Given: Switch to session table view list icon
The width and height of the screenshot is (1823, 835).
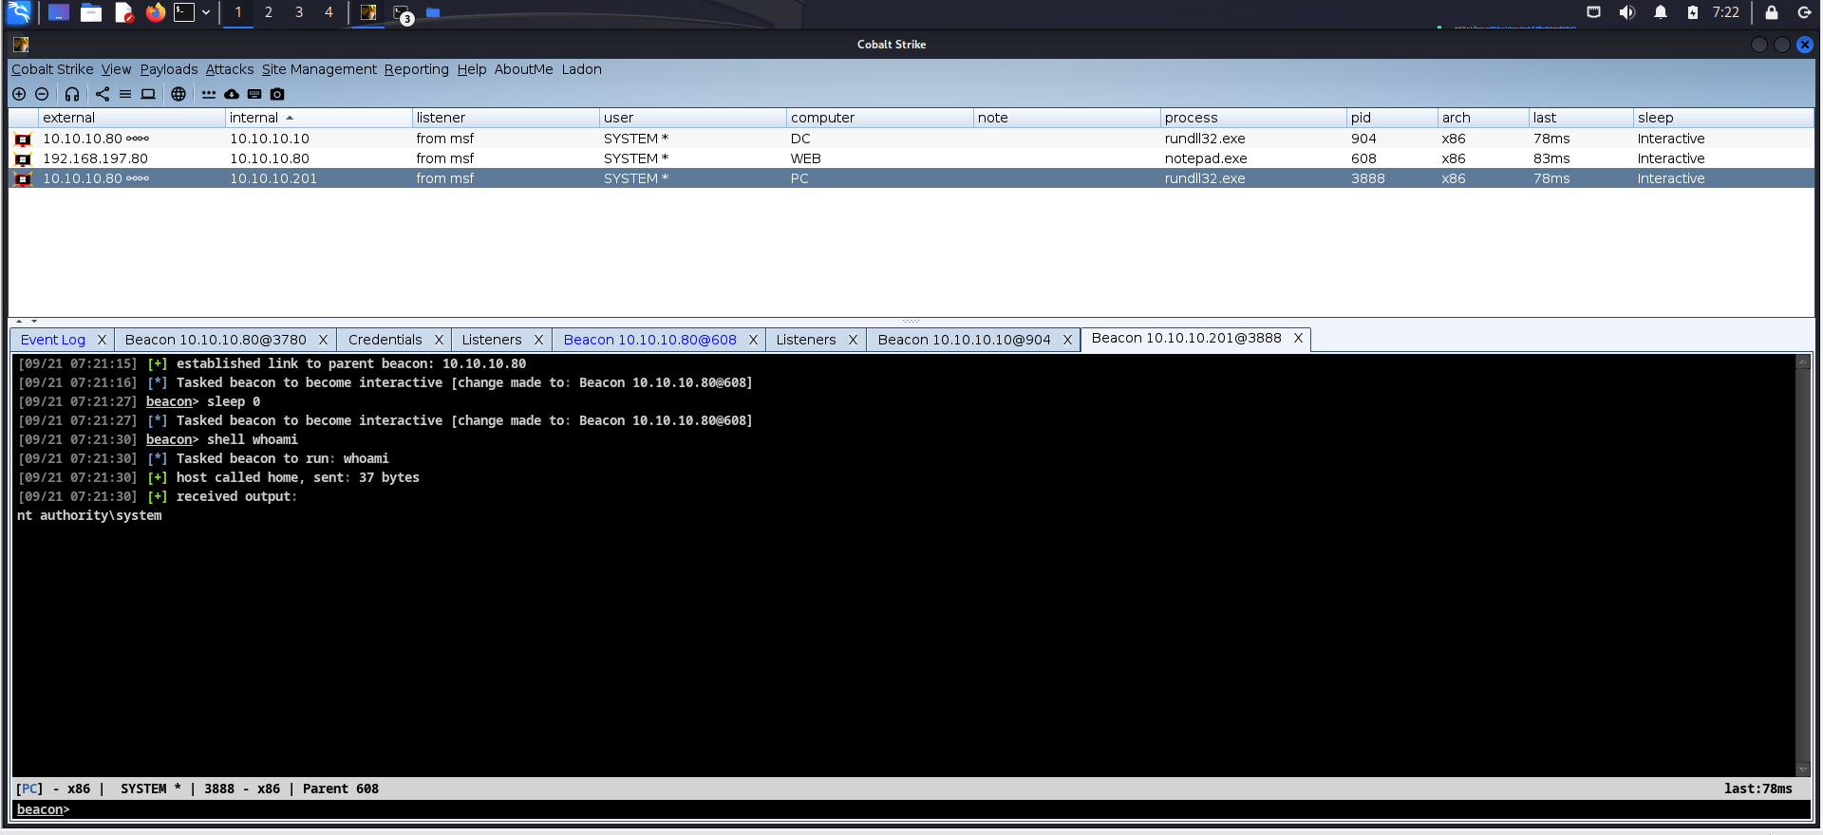Looking at the screenshot, I should coord(125,94).
